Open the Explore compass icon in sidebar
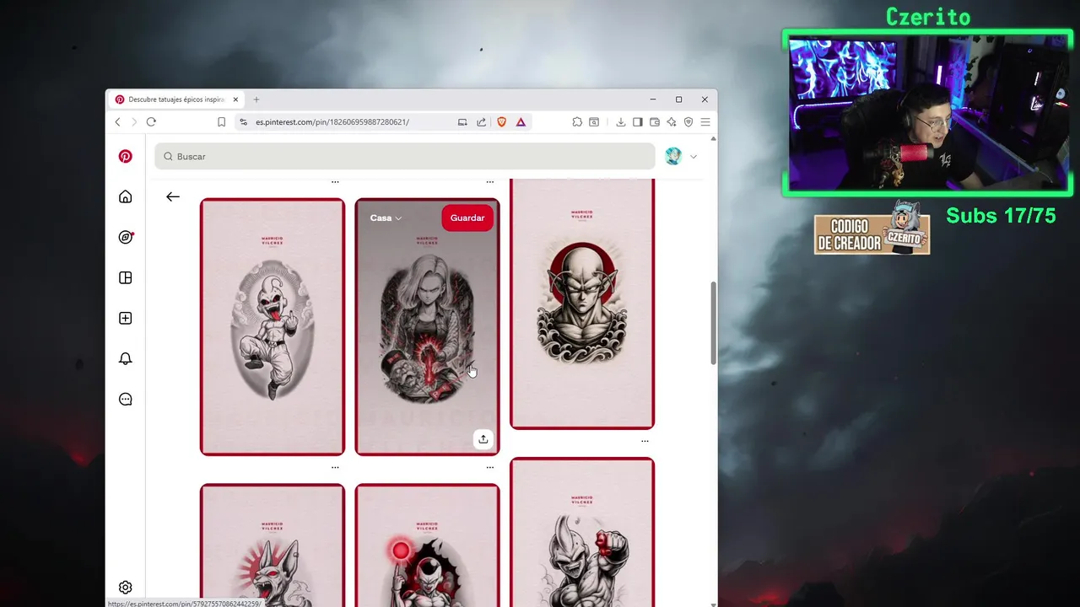Viewport: 1080px width, 607px height. (125, 237)
